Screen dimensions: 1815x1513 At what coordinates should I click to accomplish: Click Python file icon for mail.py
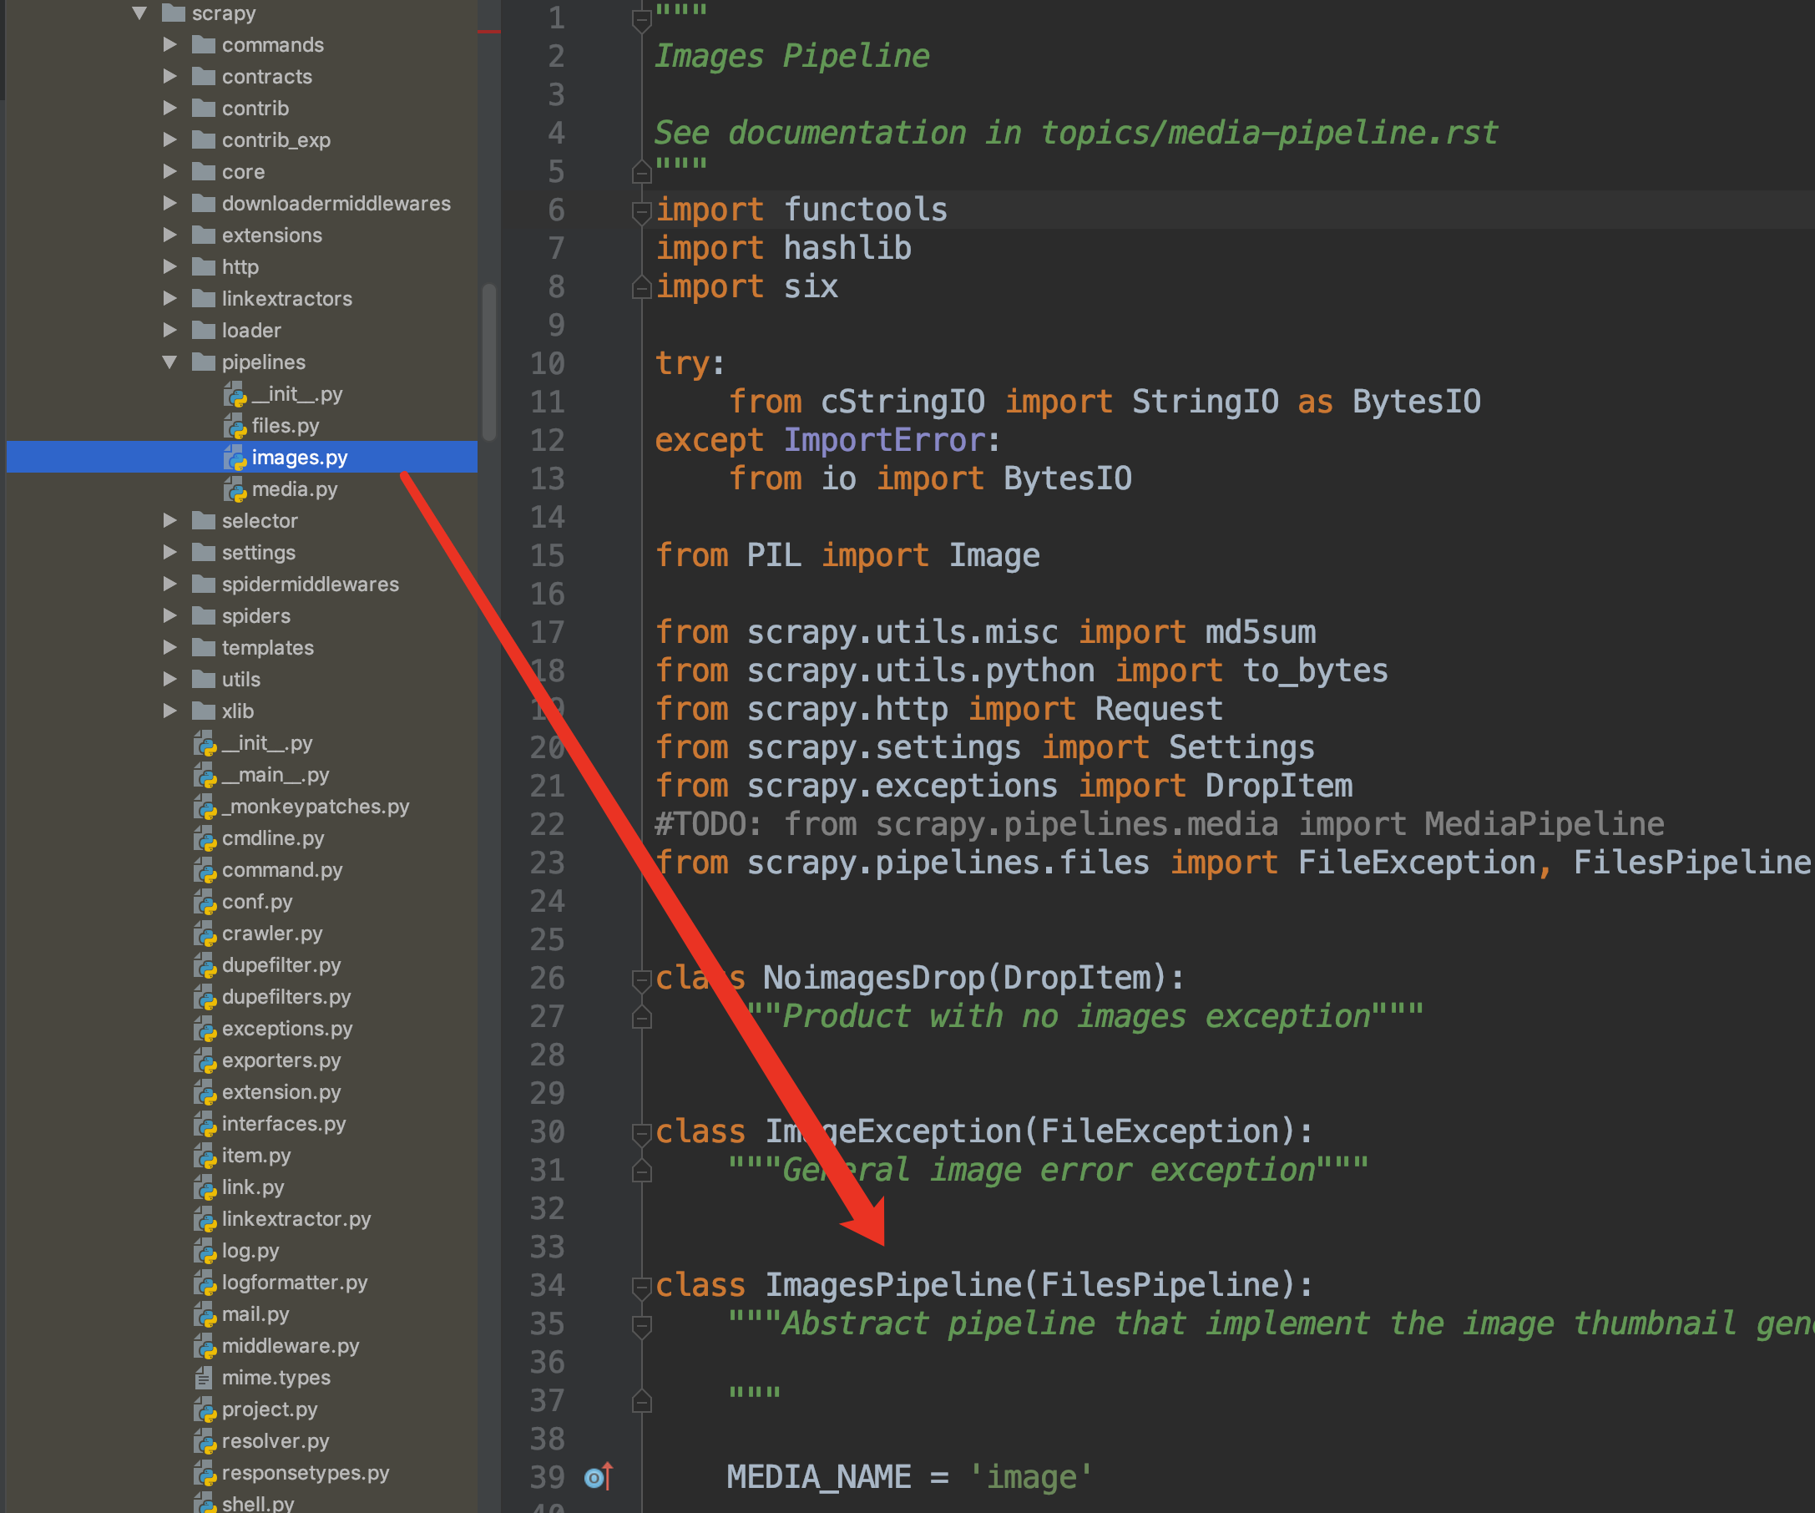205,1315
